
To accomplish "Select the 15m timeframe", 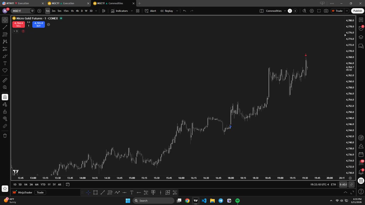I will point(66,11).
